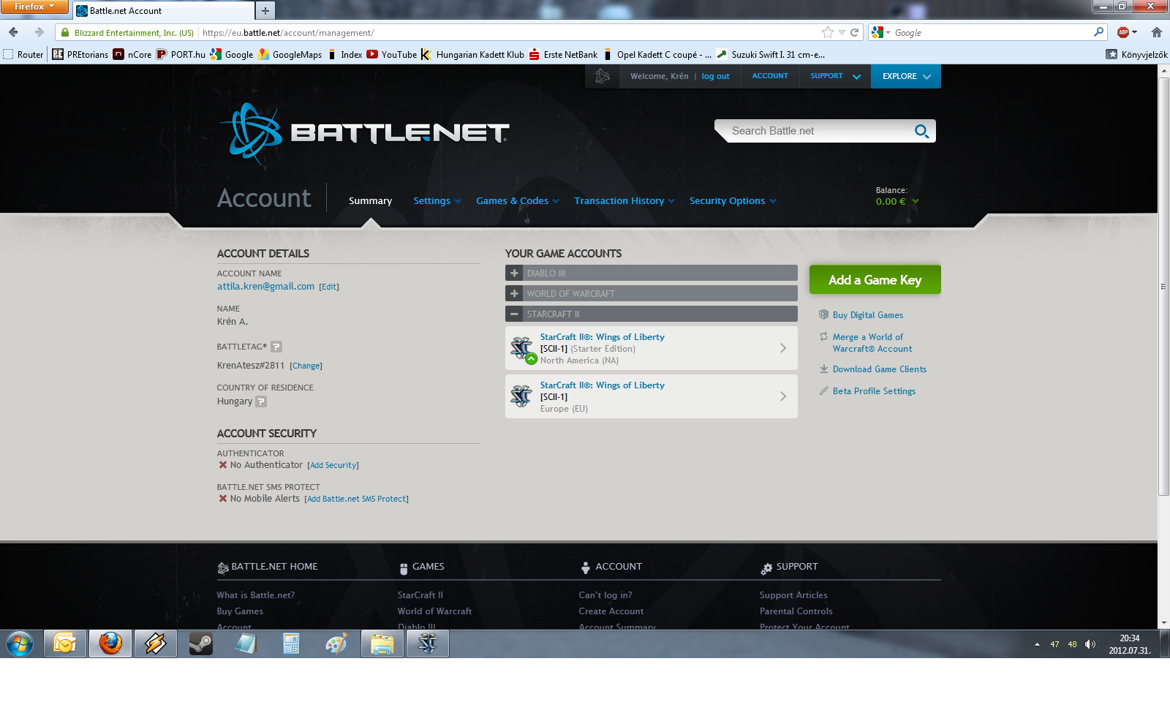
Task: Open the Settings dropdown menu
Action: pos(437,201)
